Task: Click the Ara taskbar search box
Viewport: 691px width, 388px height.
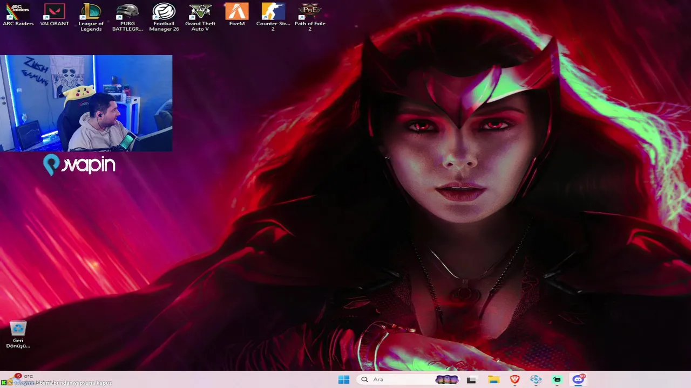Action: (409, 379)
